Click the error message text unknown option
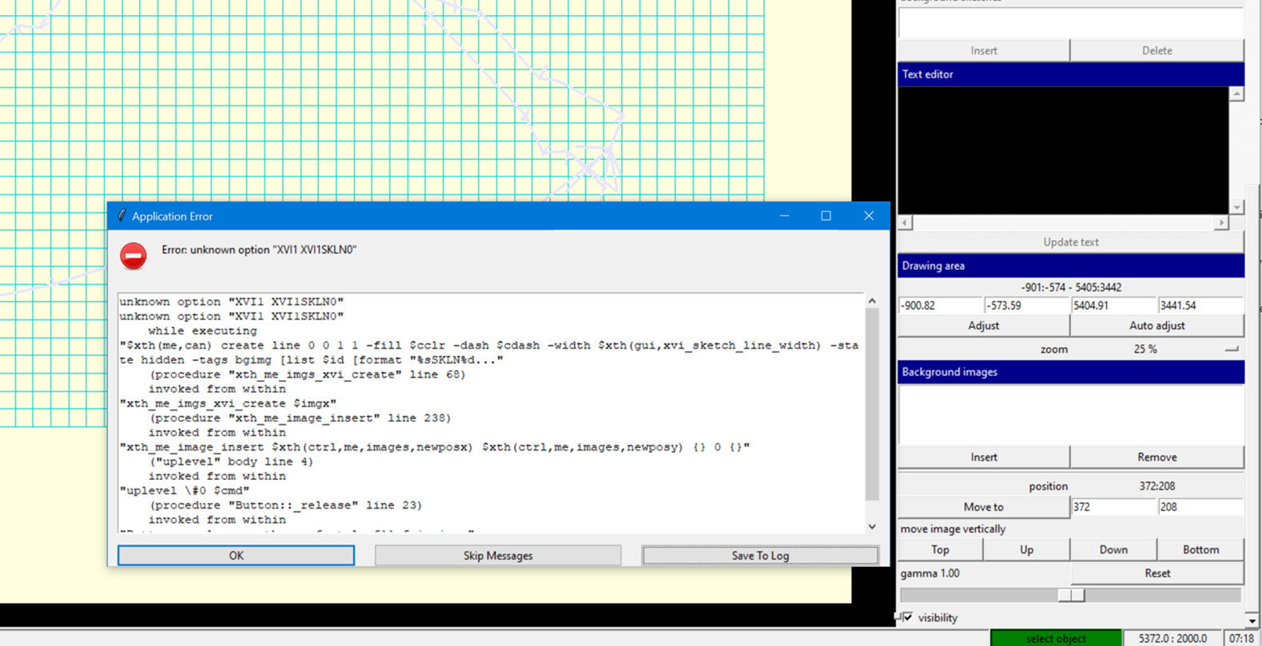 (259, 250)
